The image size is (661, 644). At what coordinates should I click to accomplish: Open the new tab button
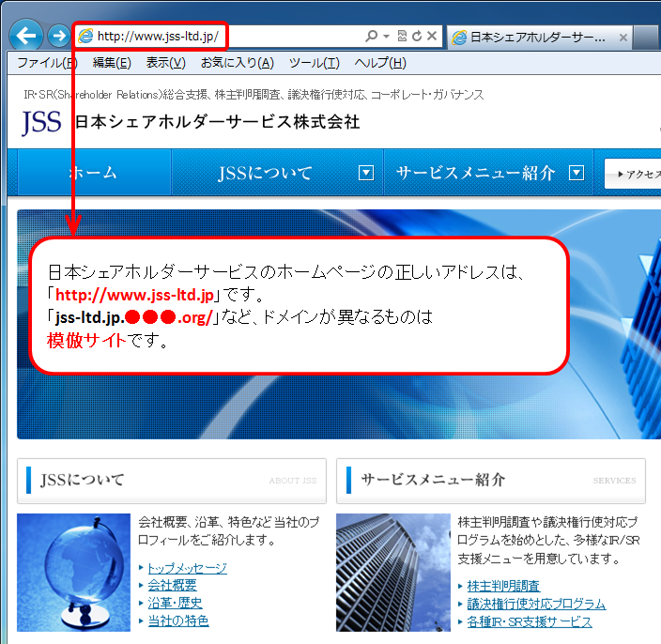647,38
